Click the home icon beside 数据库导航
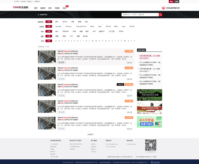This screenshot has height=164, width=199. pos(38,15)
